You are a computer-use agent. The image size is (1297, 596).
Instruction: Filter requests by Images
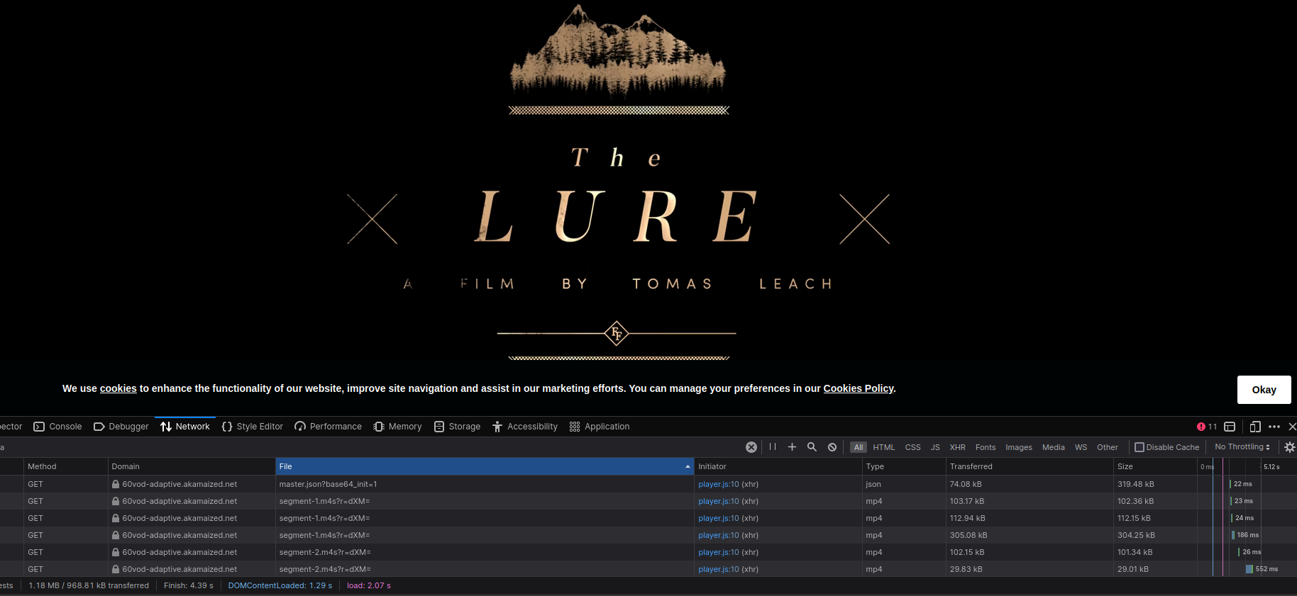pos(1019,447)
